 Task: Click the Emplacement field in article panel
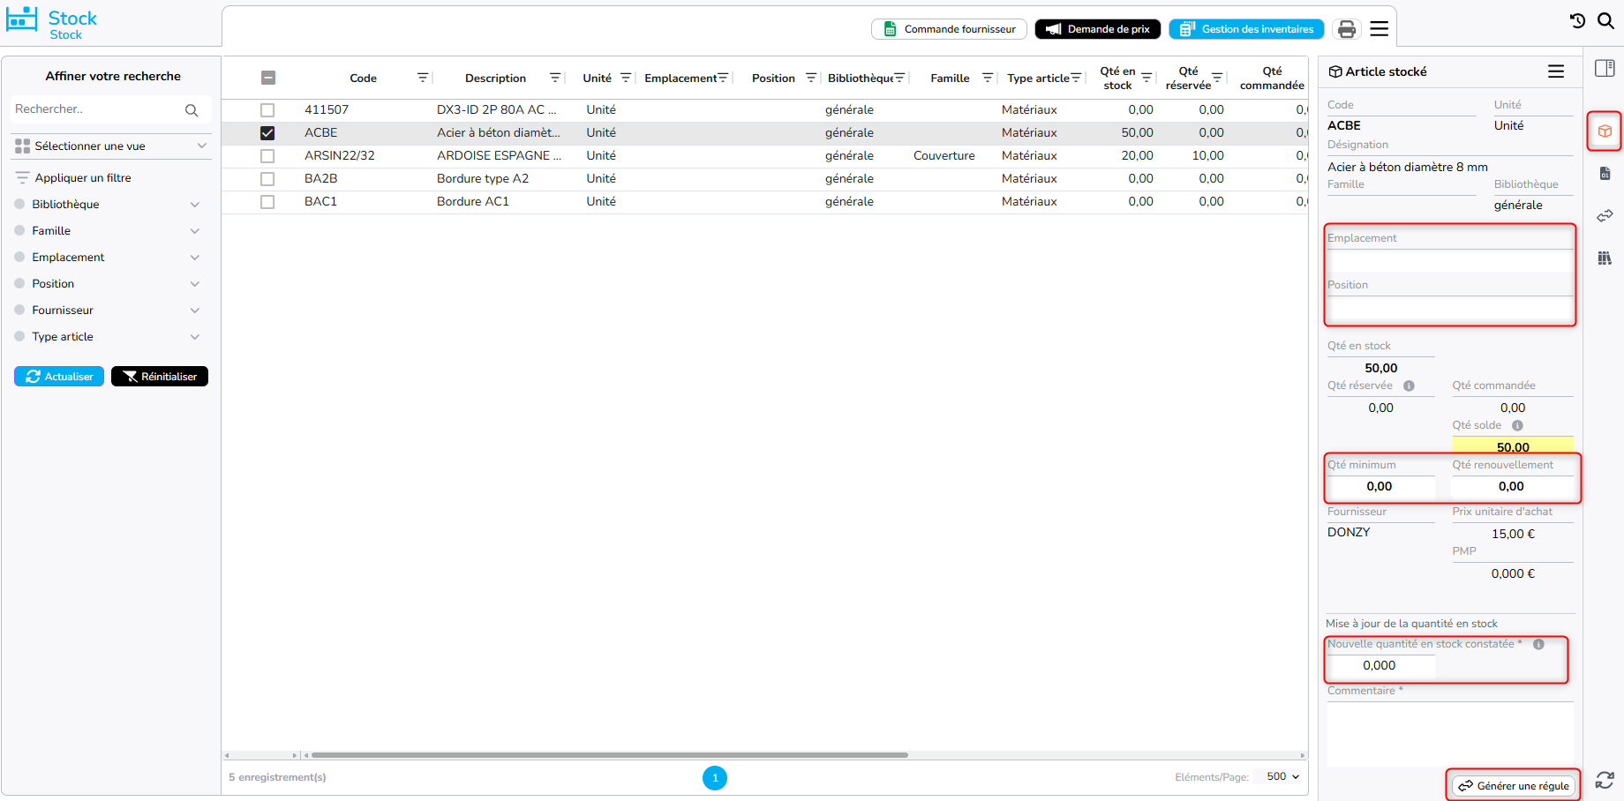coord(1450,261)
